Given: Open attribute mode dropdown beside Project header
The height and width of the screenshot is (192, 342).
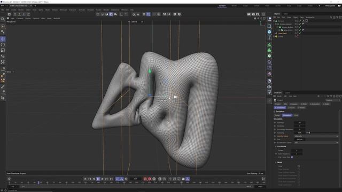Looking at the screenshot, I should [x=333, y=100].
